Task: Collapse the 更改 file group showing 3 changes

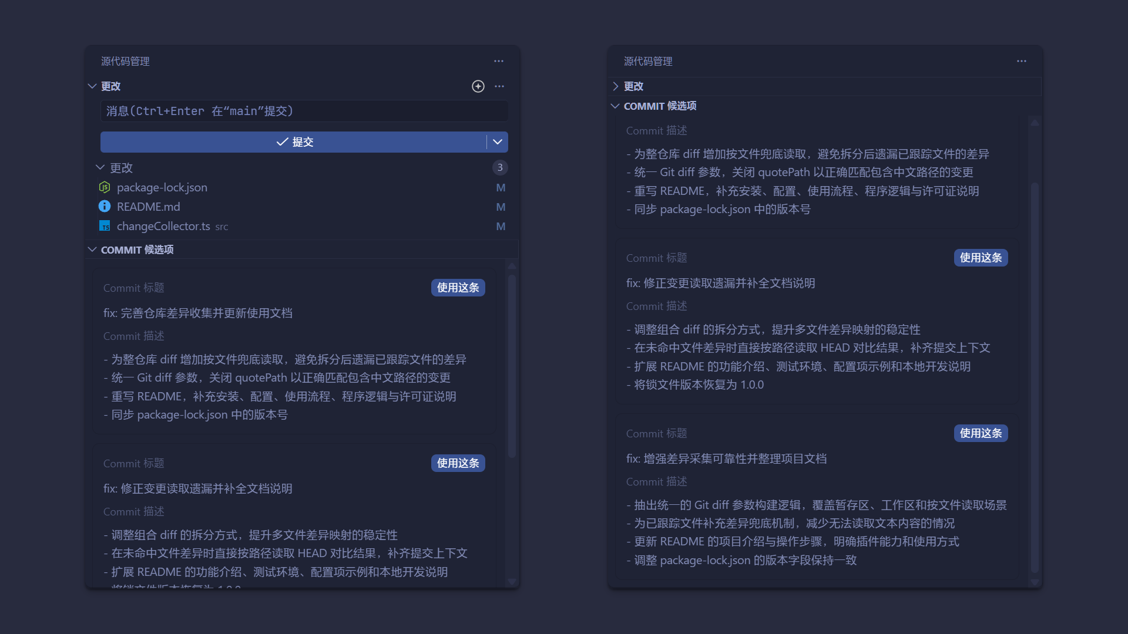Action: (x=100, y=167)
